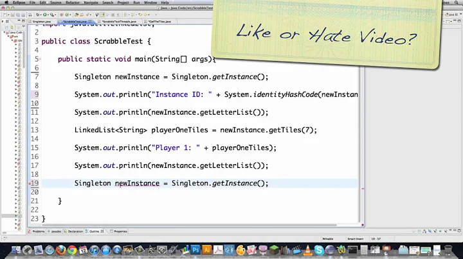
Task: Open the Navigate menu
Action: tap(91, 3)
